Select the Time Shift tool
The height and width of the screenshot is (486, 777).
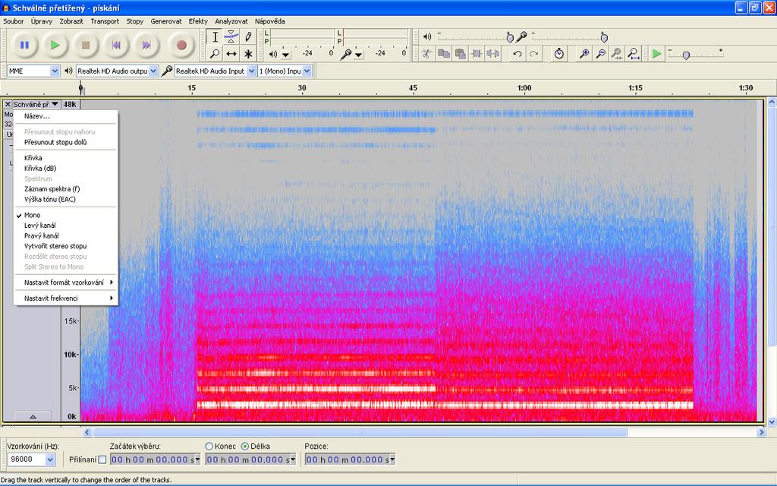231,54
